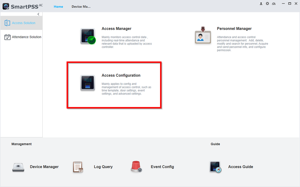Click the Log Query notepad icon
This screenshot has width=300, height=187.
[x=78, y=167]
